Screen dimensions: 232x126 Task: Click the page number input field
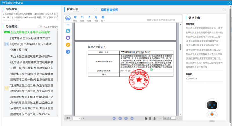click(x=77, y=118)
